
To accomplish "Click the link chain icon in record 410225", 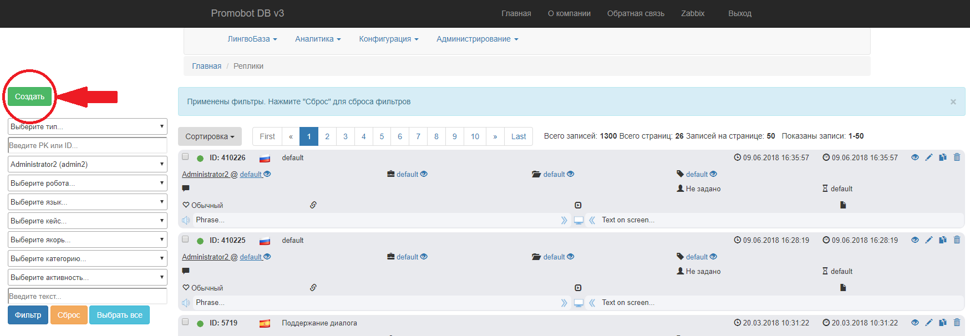I will pos(313,288).
